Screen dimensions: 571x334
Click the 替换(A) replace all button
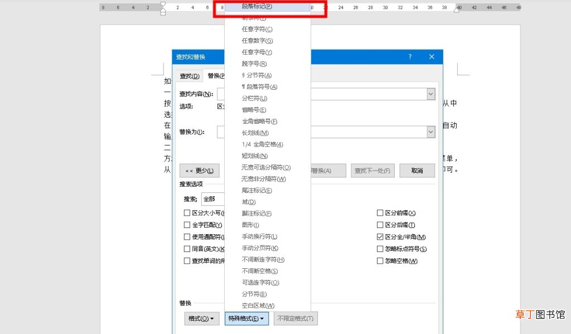pos(328,171)
